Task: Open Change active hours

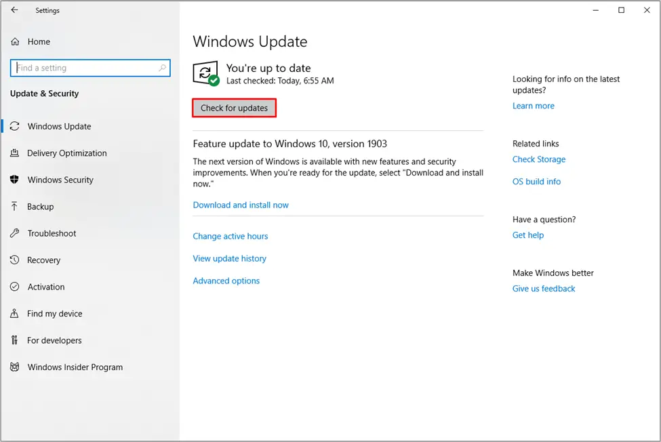Action: [231, 236]
